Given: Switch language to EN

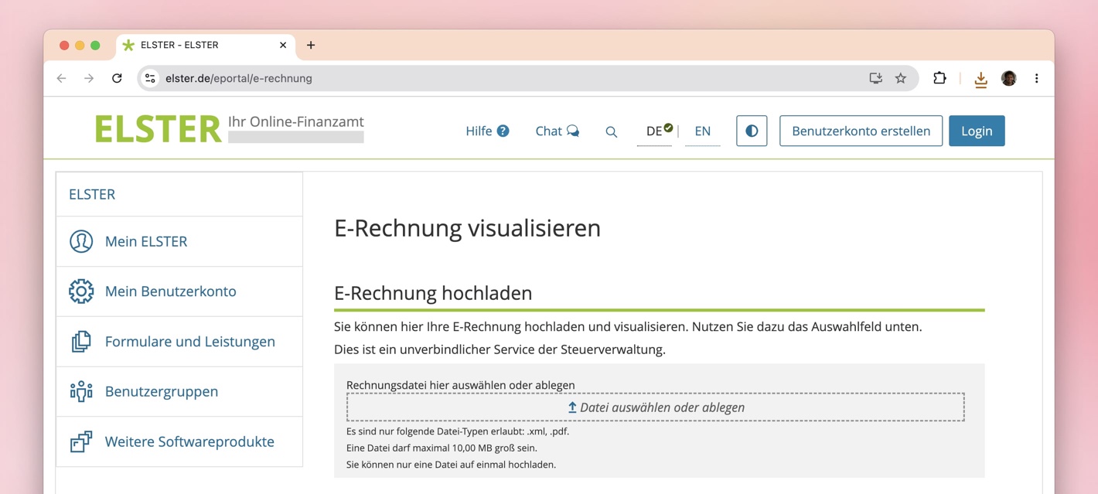Looking at the screenshot, I should [x=703, y=131].
